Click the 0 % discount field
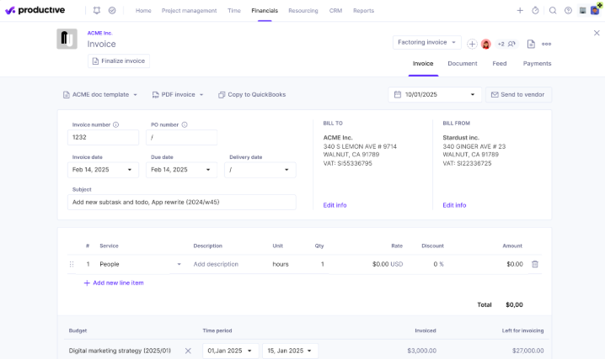The image size is (605, 359). coord(438,264)
